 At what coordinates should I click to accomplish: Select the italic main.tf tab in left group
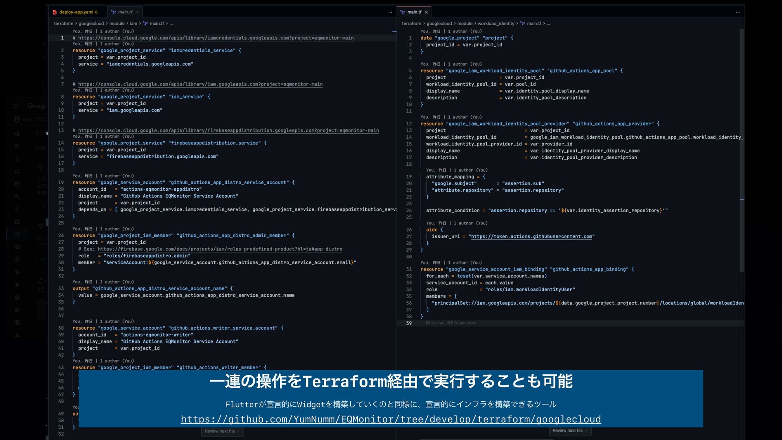click(x=125, y=12)
